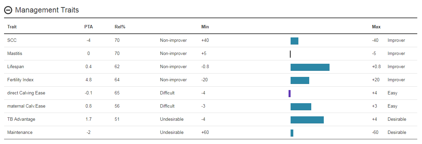This screenshot has width=422, height=144.
Task: Click the maternal Calv.Ease bar
Action: [x=301, y=107]
